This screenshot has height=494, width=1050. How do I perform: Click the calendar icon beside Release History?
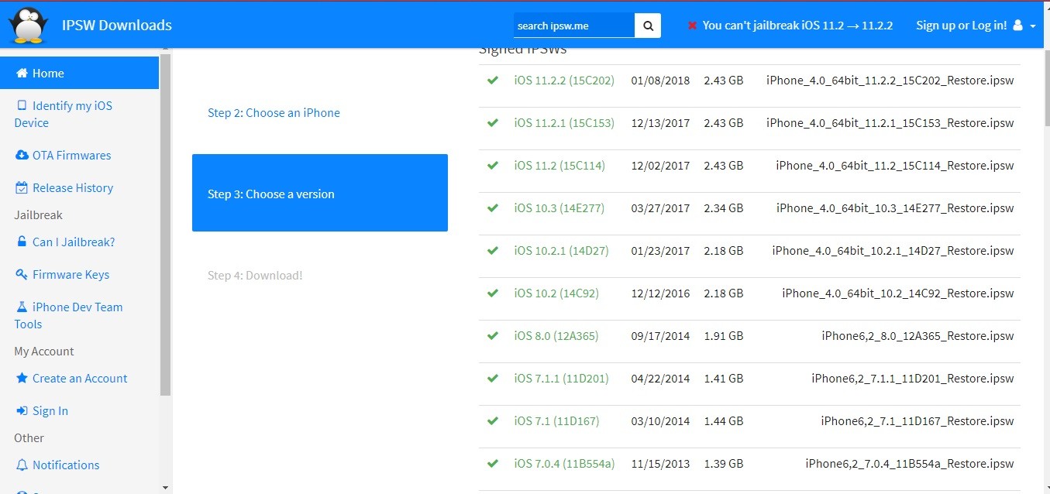click(22, 187)
